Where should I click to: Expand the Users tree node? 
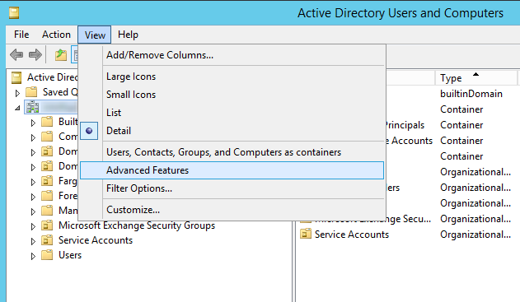tap(33, 256)
